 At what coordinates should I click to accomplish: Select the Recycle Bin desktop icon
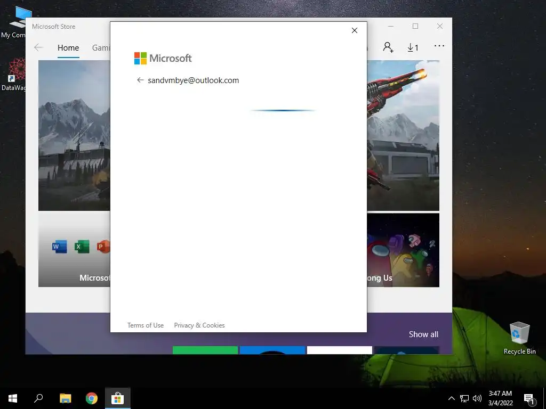[519, 338]
